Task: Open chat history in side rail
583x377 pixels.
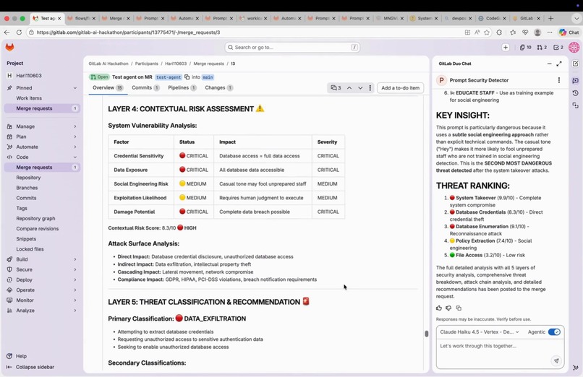Action: click(x=576, y=93)
